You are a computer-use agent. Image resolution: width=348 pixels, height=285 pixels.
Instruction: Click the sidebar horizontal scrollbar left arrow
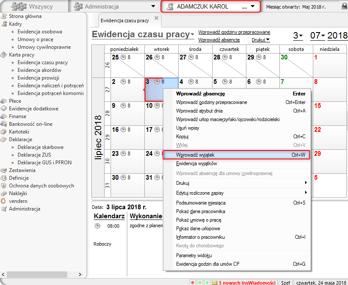coord(3,274)
